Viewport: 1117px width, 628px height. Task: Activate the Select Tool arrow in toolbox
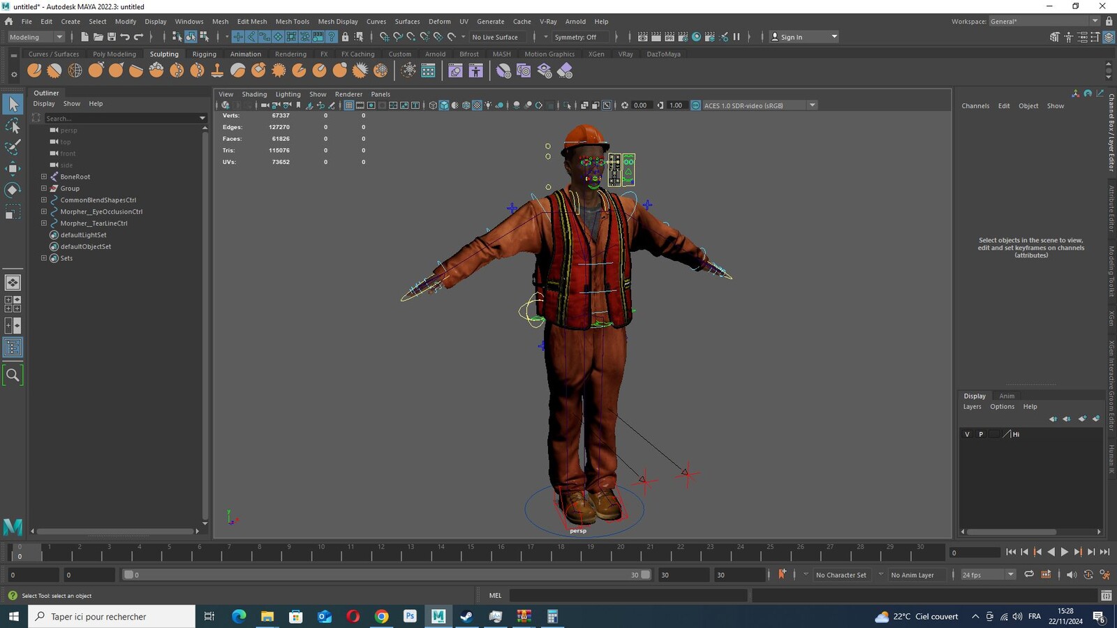pos(13,104)
